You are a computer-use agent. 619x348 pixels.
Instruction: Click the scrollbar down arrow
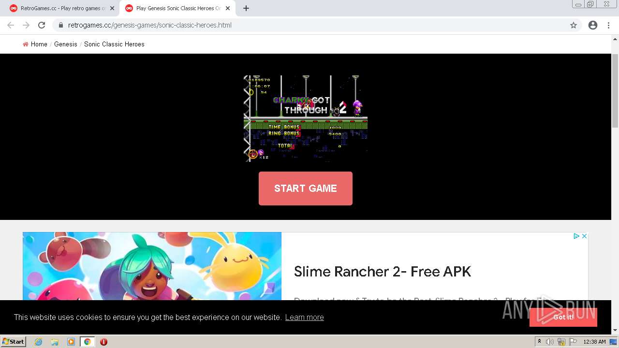pyautogui.click(x=615, y=331)
